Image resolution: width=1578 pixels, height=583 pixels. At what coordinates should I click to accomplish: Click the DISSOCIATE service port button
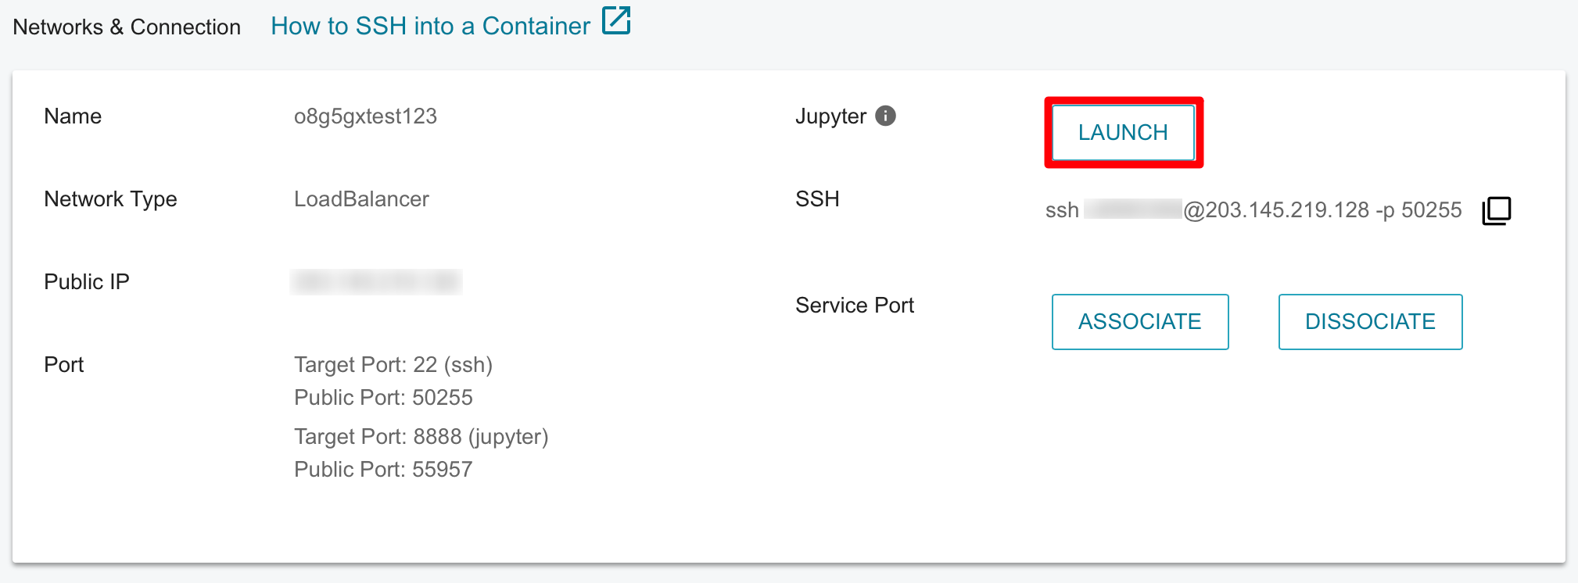tap(1370, 321)
